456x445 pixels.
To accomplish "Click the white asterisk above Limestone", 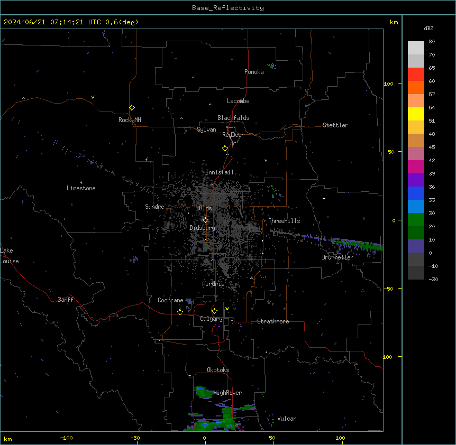I will coord(81,183).
